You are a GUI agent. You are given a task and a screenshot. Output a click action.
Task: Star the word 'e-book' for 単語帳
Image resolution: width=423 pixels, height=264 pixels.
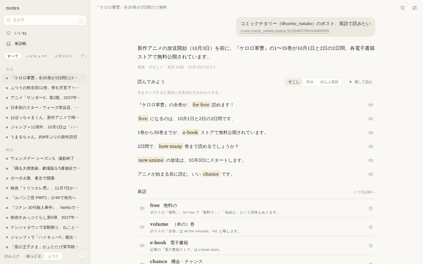coord(371,246)
